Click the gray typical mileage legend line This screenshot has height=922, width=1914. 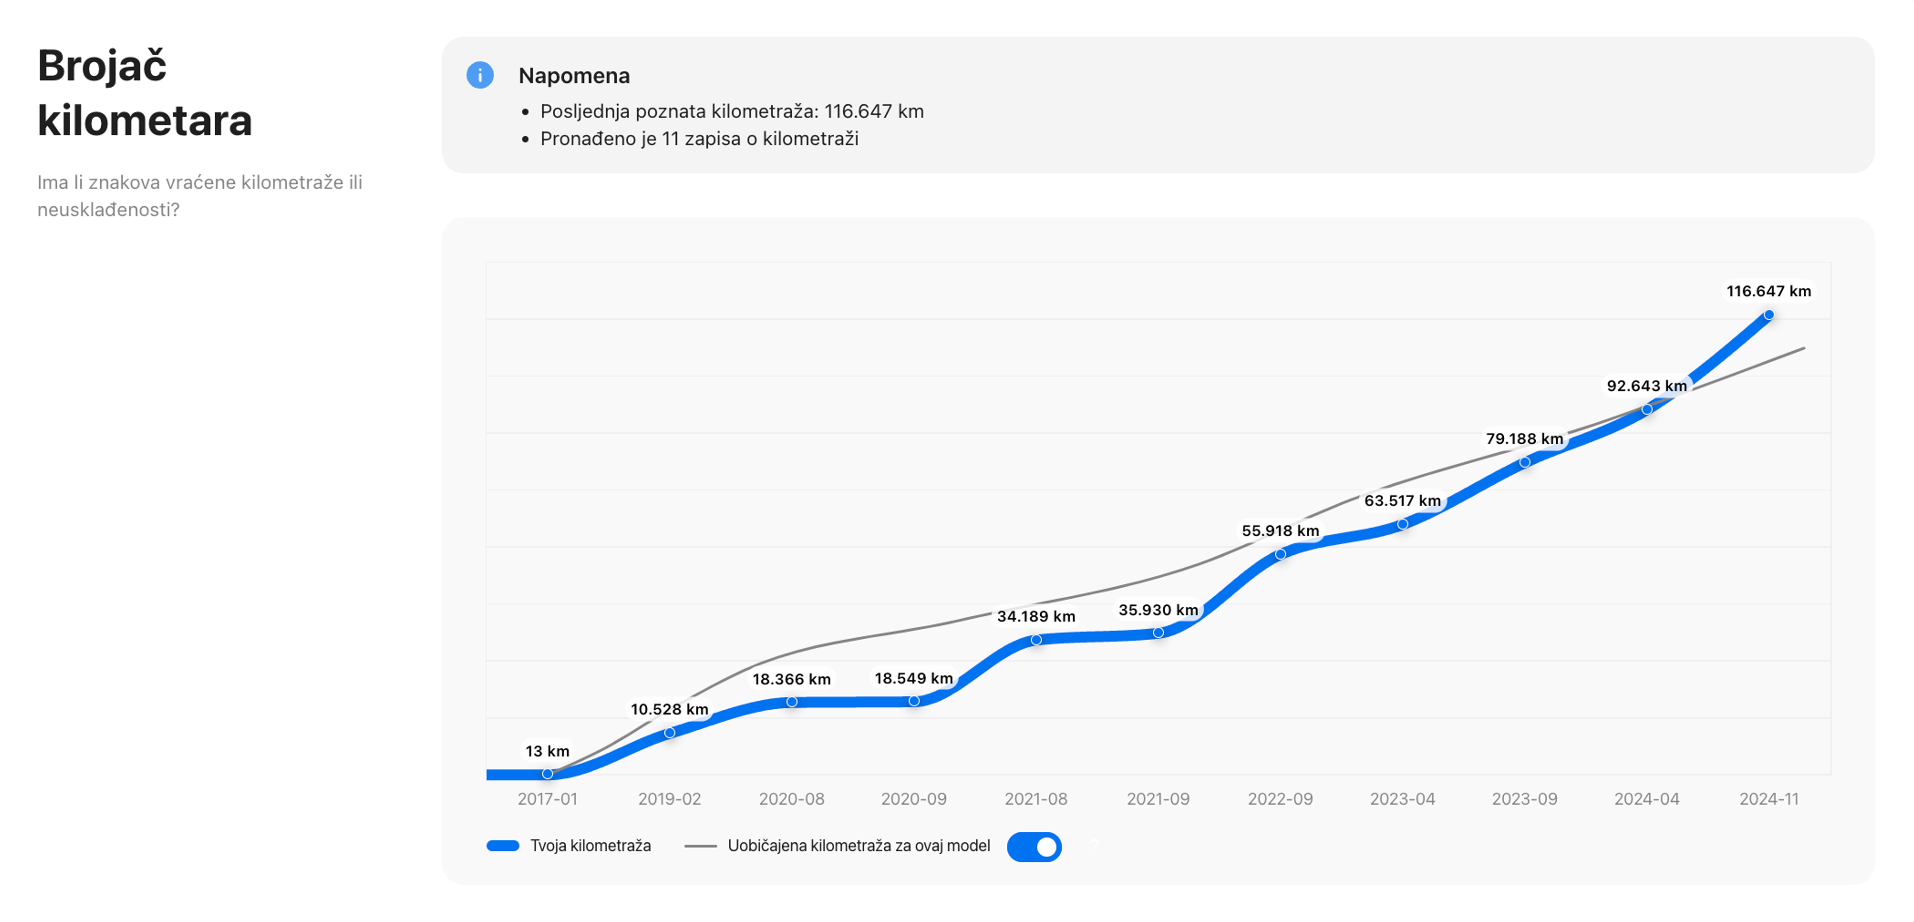(700, 845)
